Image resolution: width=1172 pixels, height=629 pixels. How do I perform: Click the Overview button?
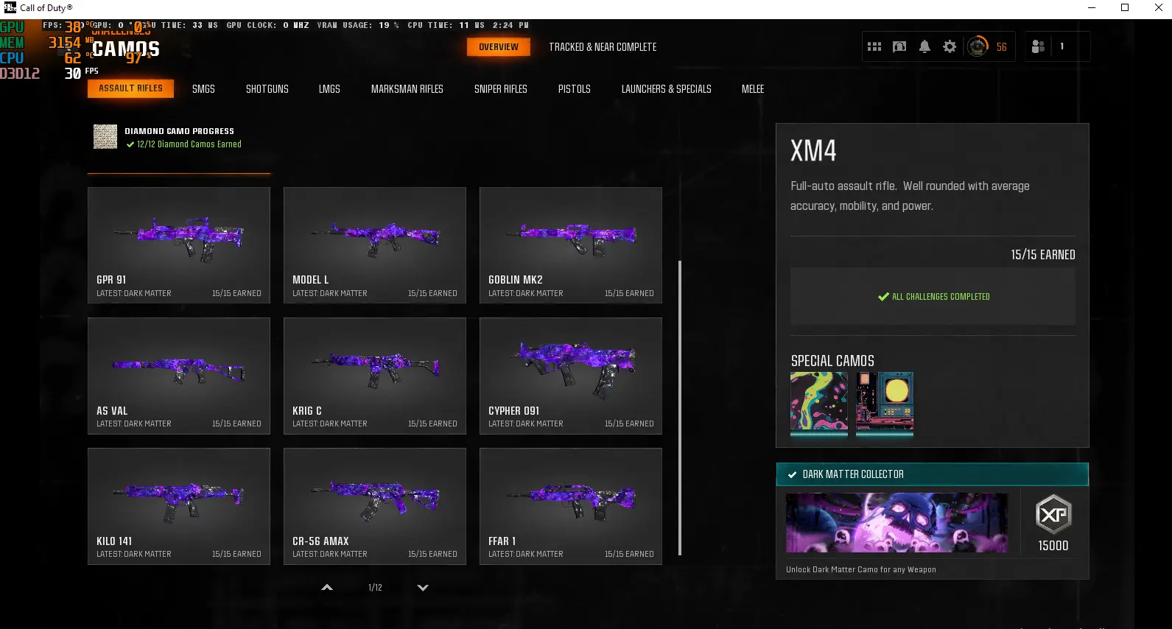click(499, 47)
